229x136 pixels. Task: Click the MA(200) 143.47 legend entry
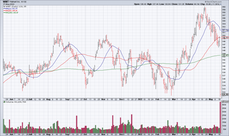click(x=11, y=13)
